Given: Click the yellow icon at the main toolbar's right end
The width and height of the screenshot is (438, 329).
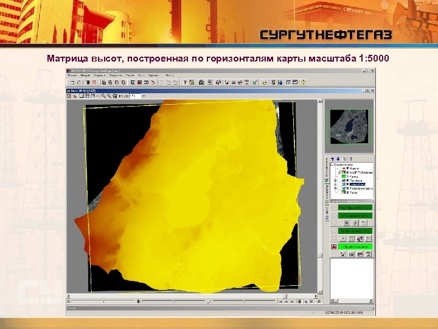Looking at the screenshot, I should (x=304, y=82).
